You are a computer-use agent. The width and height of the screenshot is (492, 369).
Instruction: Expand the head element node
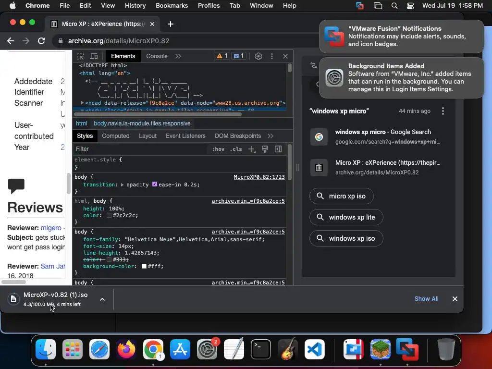pyautogui.click(x=82, y=103)
